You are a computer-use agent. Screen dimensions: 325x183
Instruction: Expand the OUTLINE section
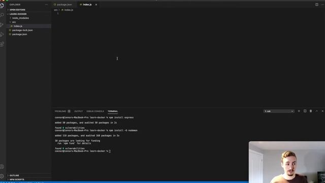click(28, 175)
